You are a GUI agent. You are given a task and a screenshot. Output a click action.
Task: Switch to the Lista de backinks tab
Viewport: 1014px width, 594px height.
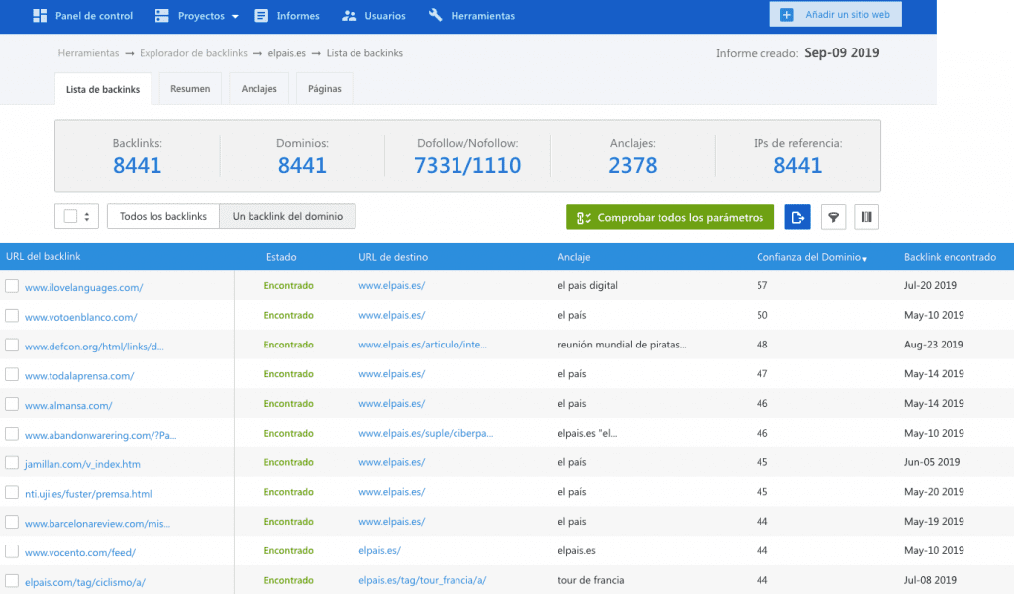pos(103,89)
